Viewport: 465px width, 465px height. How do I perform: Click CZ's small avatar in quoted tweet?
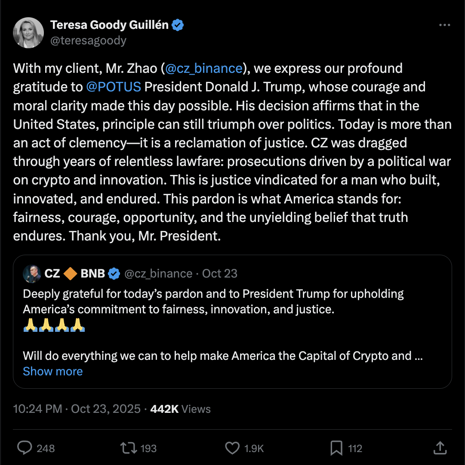point(32,273)
